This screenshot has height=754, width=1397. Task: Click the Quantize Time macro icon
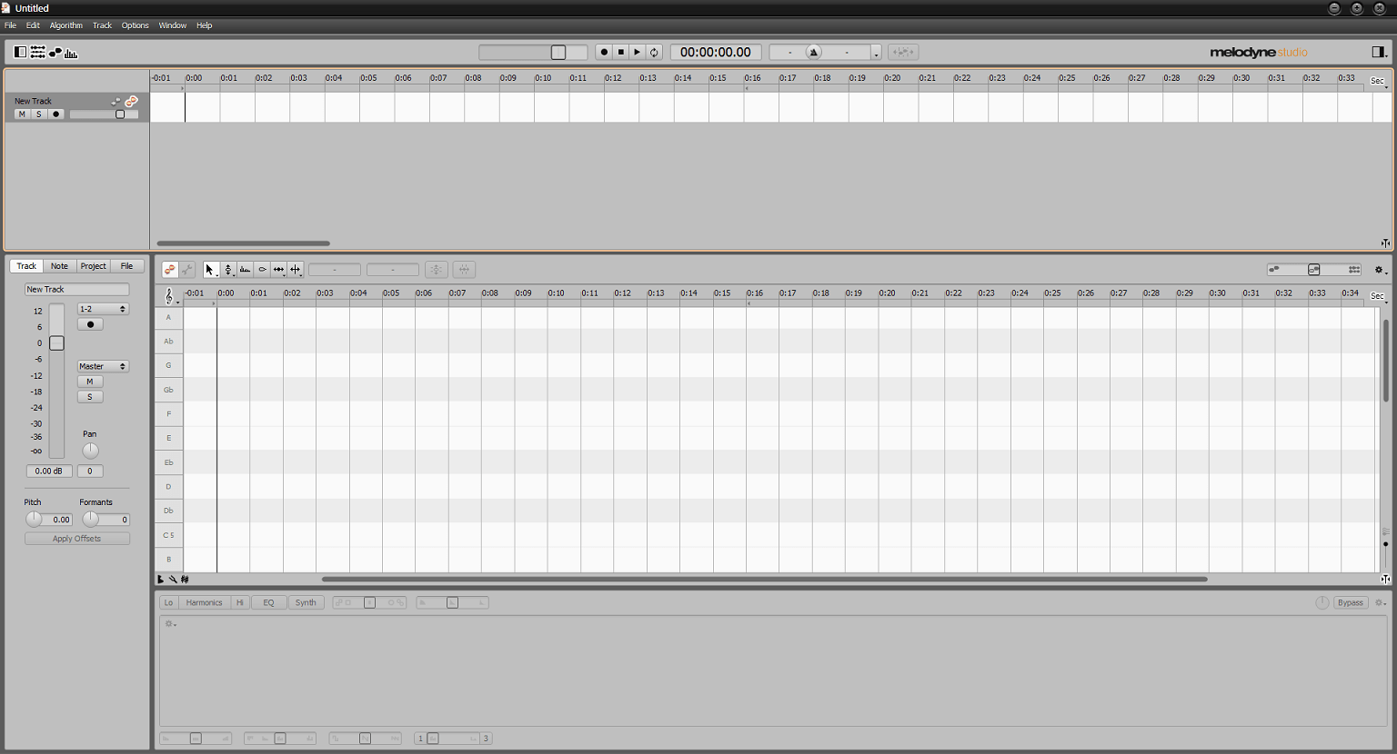pos(464,270)
